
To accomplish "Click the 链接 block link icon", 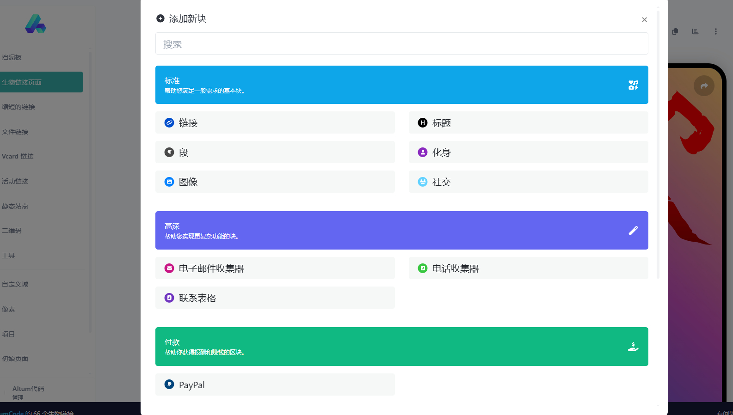I will [169, 122].
